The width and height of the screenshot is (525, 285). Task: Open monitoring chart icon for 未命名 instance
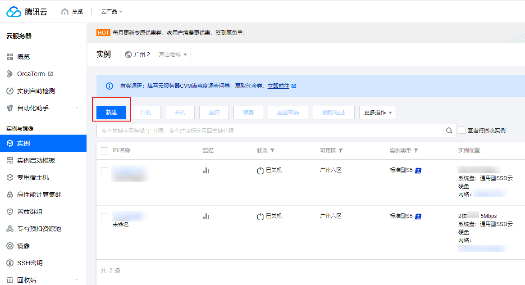pos(206,217)
